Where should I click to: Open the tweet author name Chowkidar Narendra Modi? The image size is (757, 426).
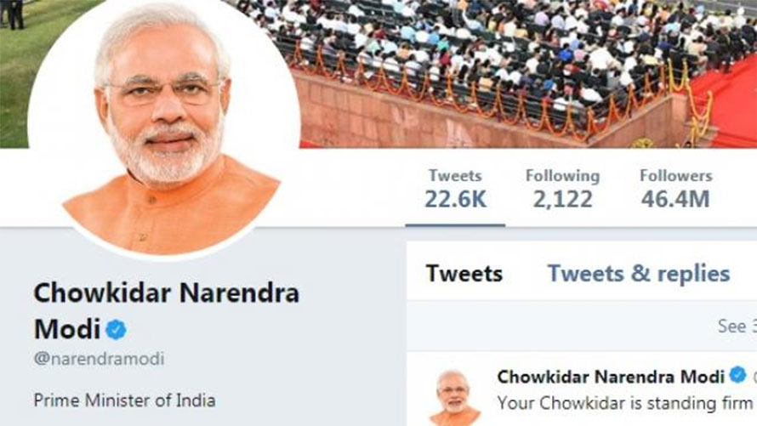click(611, 377)
